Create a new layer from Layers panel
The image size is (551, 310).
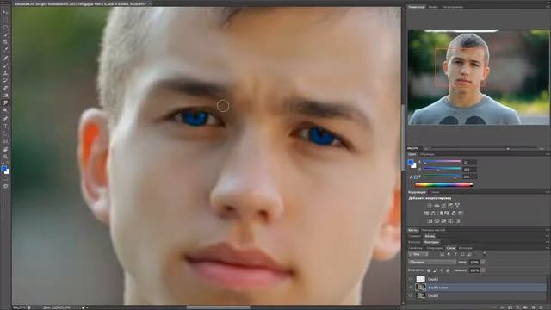click(533, 307)
